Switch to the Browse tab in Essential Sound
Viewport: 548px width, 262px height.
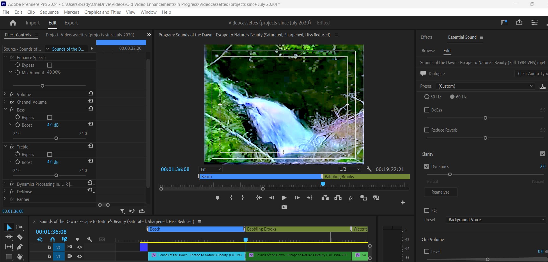(428, 50)
